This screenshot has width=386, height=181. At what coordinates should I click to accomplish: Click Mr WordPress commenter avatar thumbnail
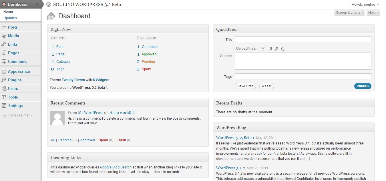(57, 118)
